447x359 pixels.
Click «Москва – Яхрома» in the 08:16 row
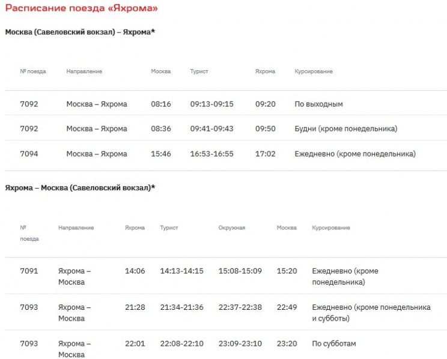(97, 104)
